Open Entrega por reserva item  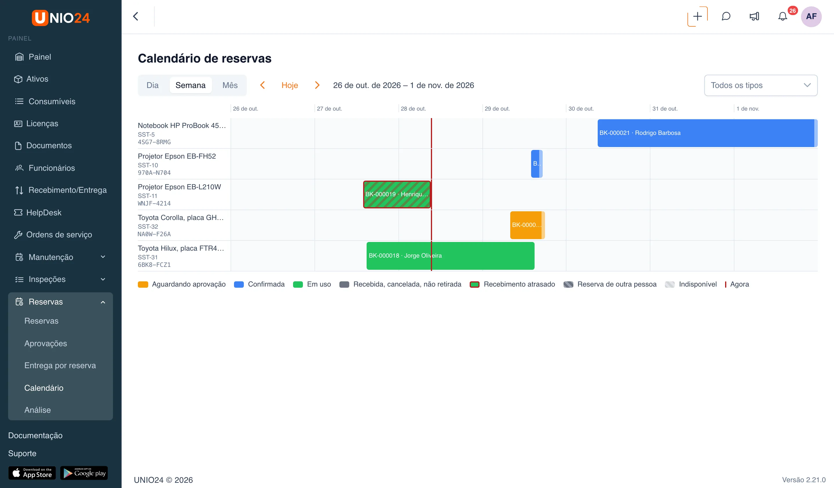coord(60,366)
